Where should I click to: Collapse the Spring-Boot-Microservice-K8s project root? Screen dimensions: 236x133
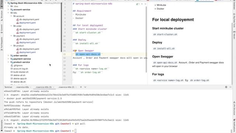click(x=6, y=3)
